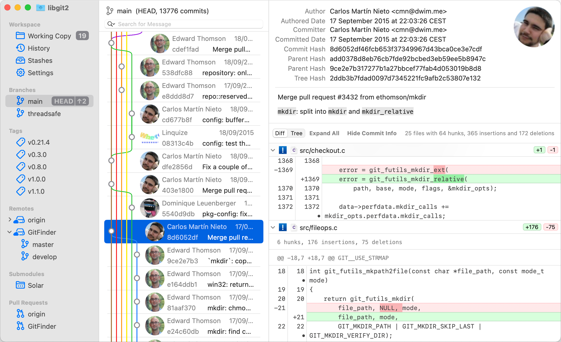The image size is (561, 342).
Task: Collapse src/fileops.c diff section
Action: click(x=273, y=227)
